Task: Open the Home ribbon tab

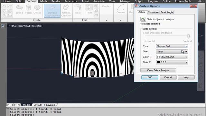Action: pyautogui.click(x=7, y=1)
